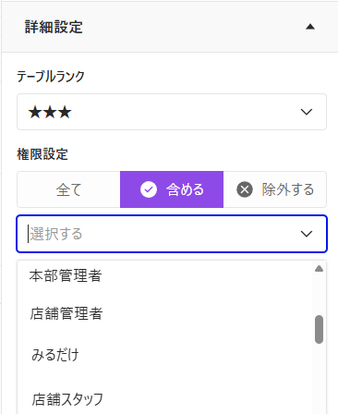
Task: Click the three stars rank value
Action: (x=50, y=112)
